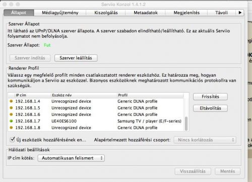Open the Megjelenítés tab

186,13
